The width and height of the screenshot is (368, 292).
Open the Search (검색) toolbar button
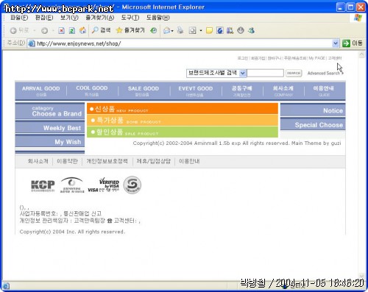(x=101, y=30)
